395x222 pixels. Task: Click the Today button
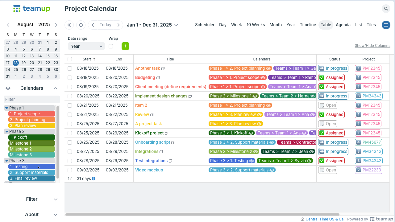(106, 25)
